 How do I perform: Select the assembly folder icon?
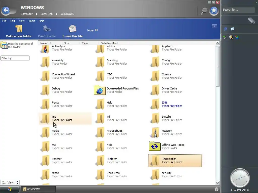click(45, 62)
